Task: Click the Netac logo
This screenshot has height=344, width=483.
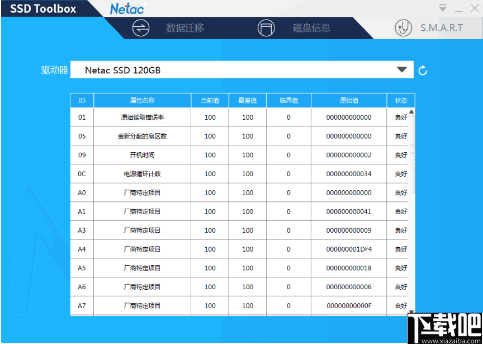Action: coord(127,8)
